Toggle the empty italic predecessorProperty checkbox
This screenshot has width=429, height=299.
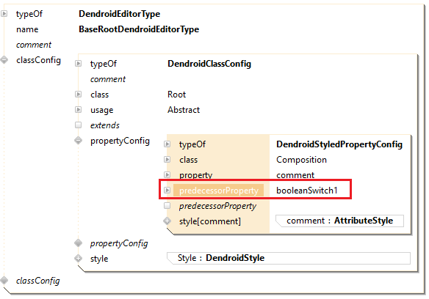click(x=167, y=205)
